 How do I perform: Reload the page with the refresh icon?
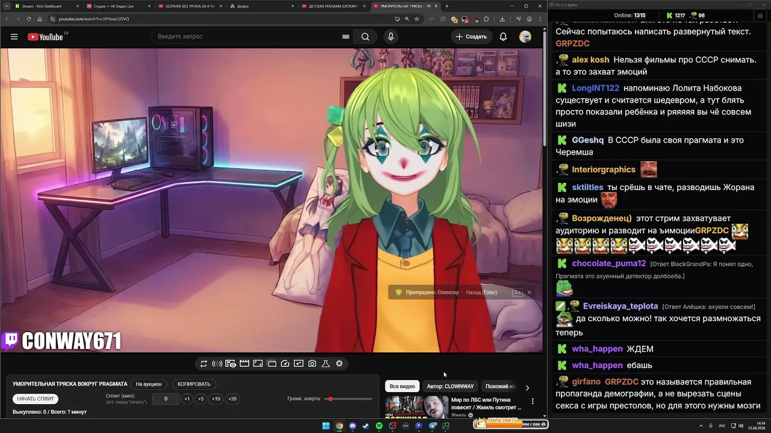tap(28, 19)
